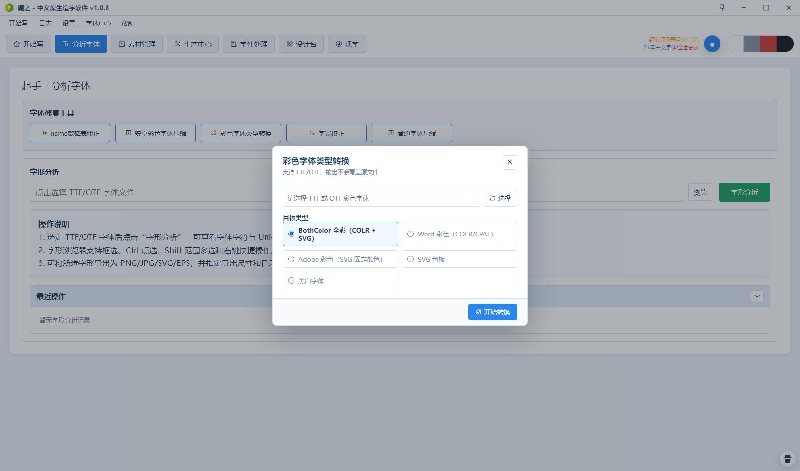800x471 pixels.
Task: Close the 彩色字体类型转换 dialog
Action: pyautogui.click(x=509, y=162)
